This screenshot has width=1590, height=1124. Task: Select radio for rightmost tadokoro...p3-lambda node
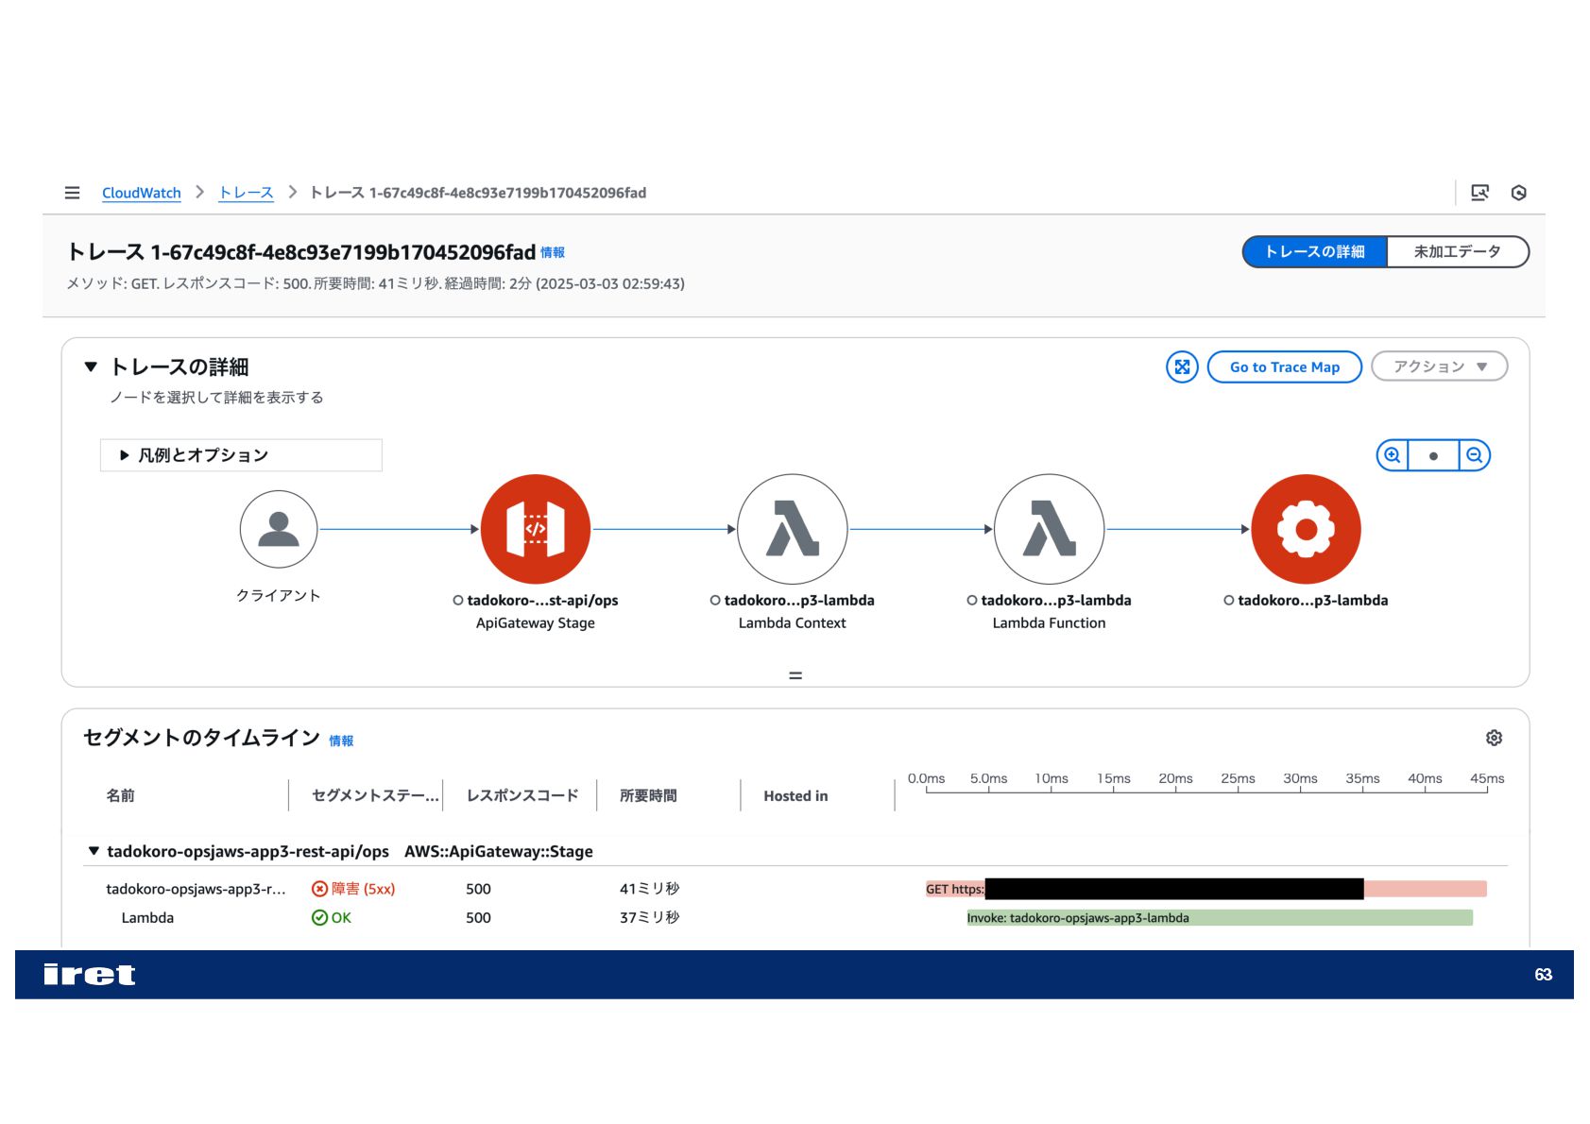(1229, 601)
